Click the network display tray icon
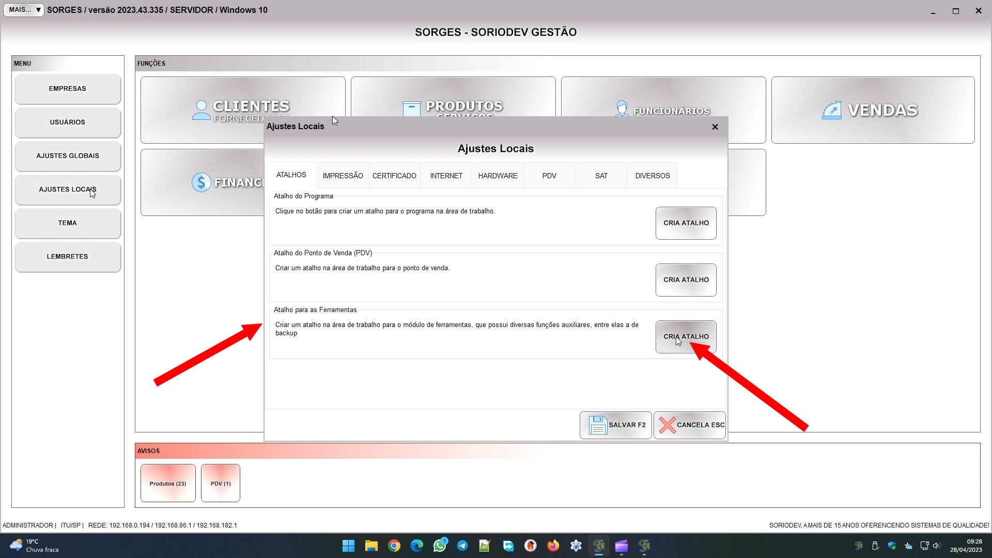The image size is (992, 558). (x=924, y=546)
